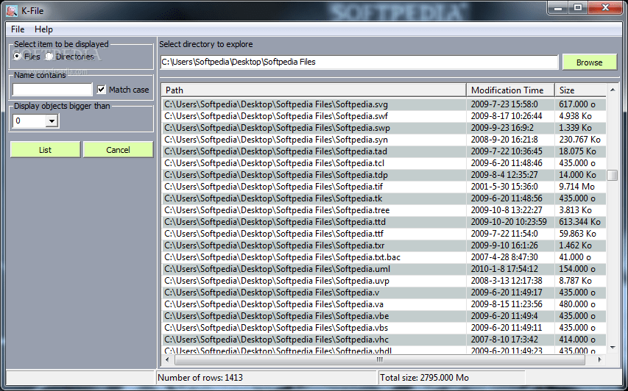The height and width of the screenshot is (391, 628).
Task: Select the Softpedia.ttd row
Action: tap(384, 222)
